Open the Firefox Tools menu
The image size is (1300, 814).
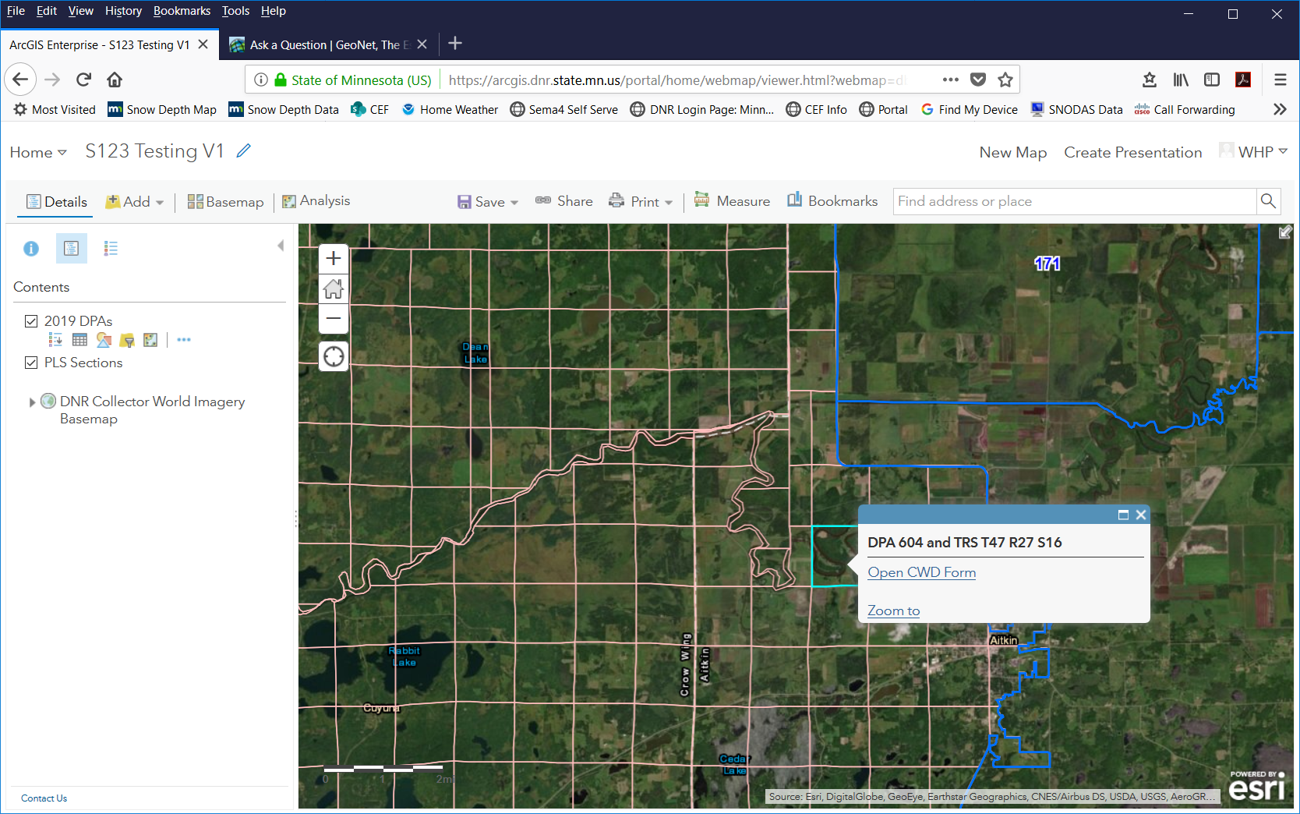tap(235, 11)
